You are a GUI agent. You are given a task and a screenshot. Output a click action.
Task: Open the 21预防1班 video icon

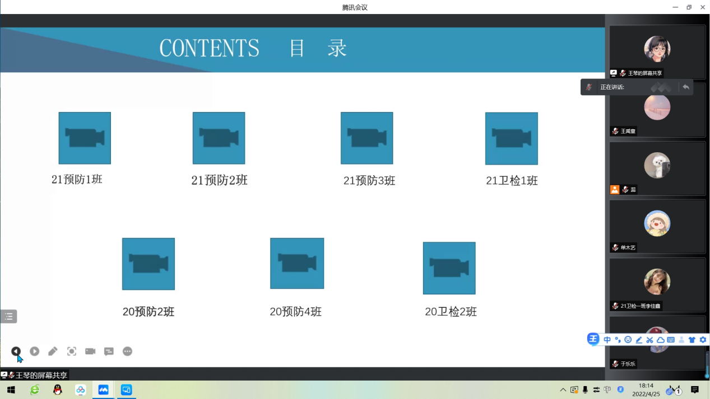click(85, 138)
